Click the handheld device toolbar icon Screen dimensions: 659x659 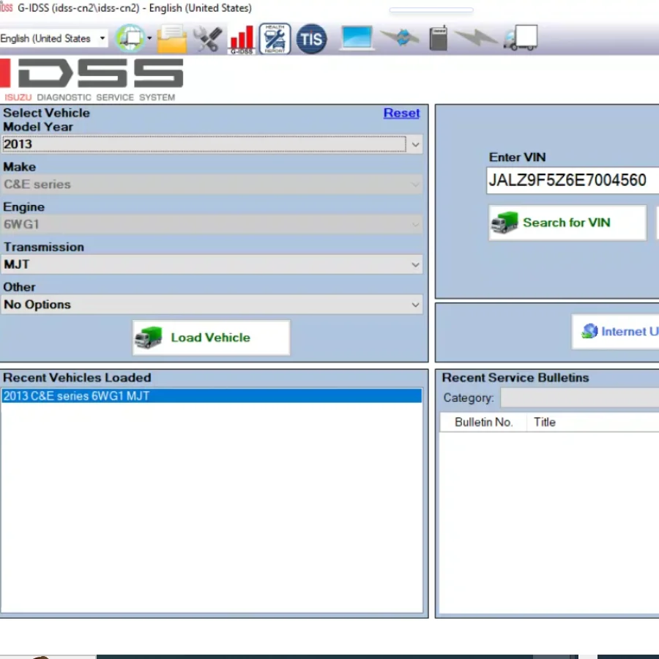tap(437, 38)
